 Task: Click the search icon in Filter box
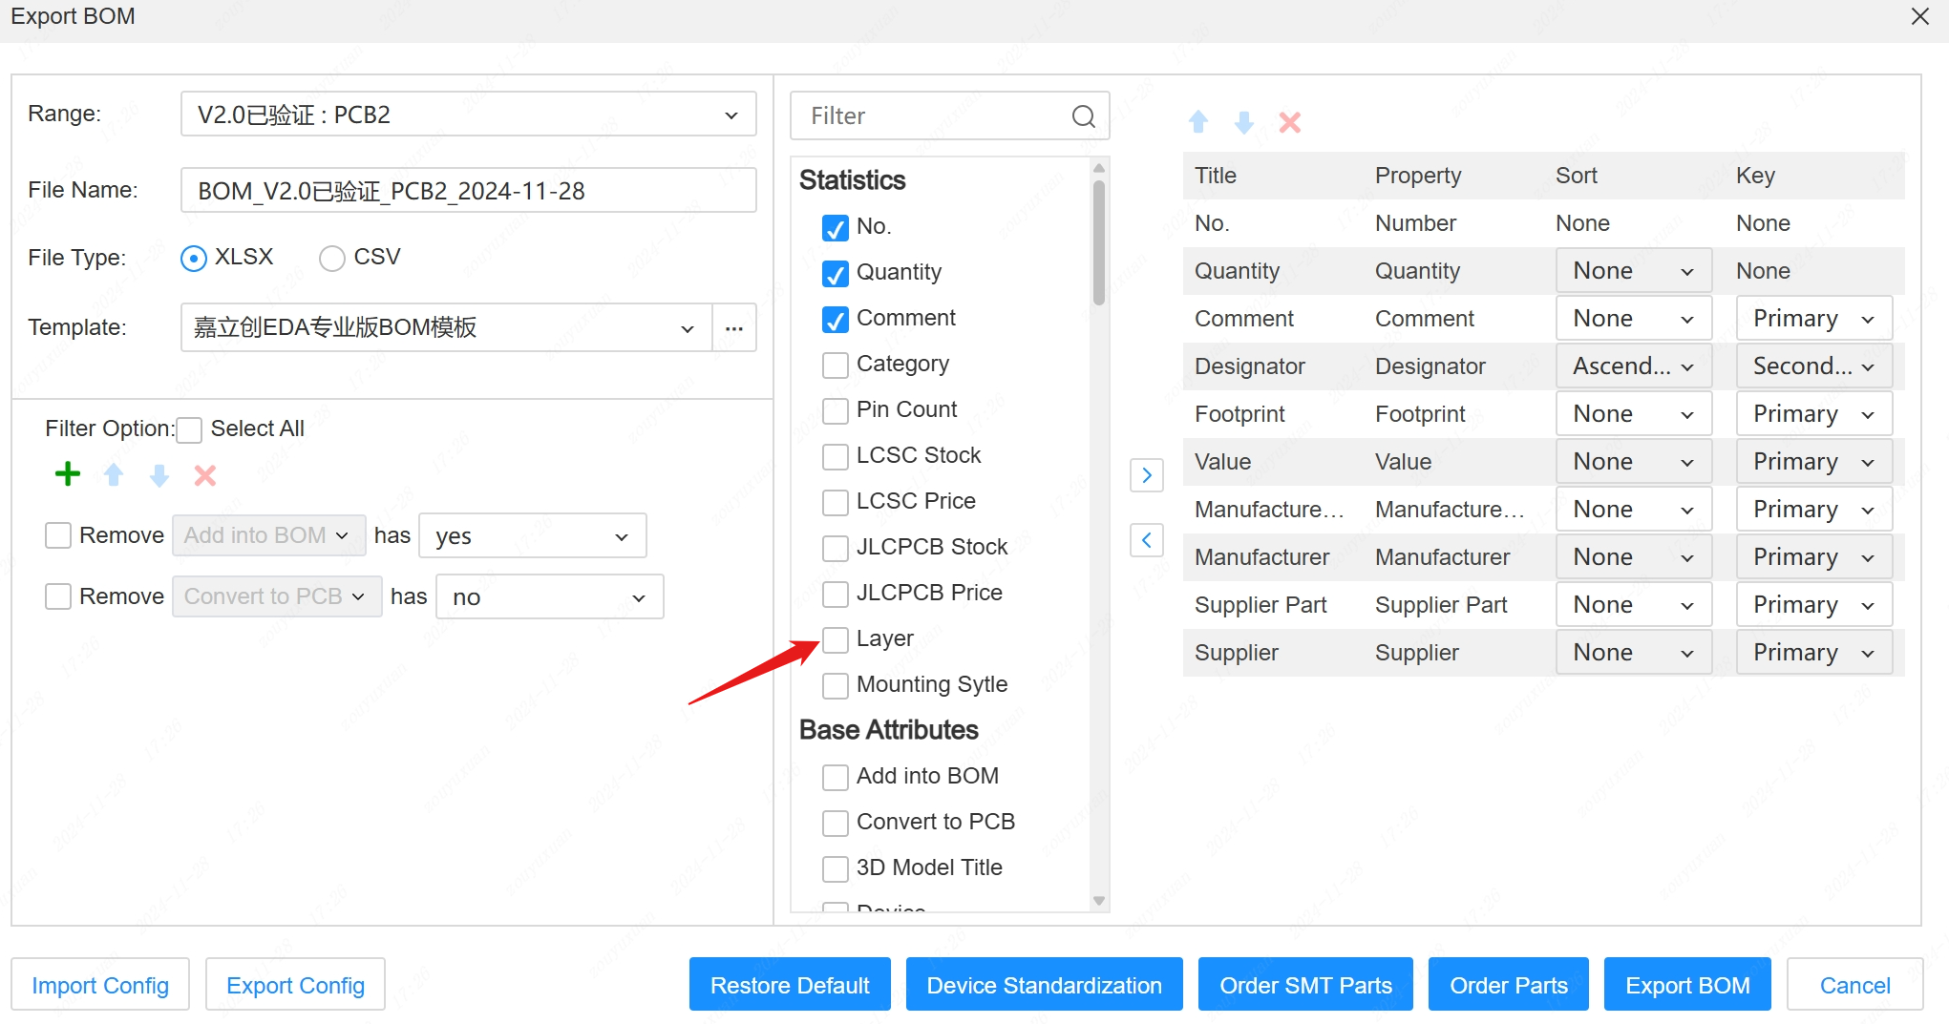[x=1083, y=116]
